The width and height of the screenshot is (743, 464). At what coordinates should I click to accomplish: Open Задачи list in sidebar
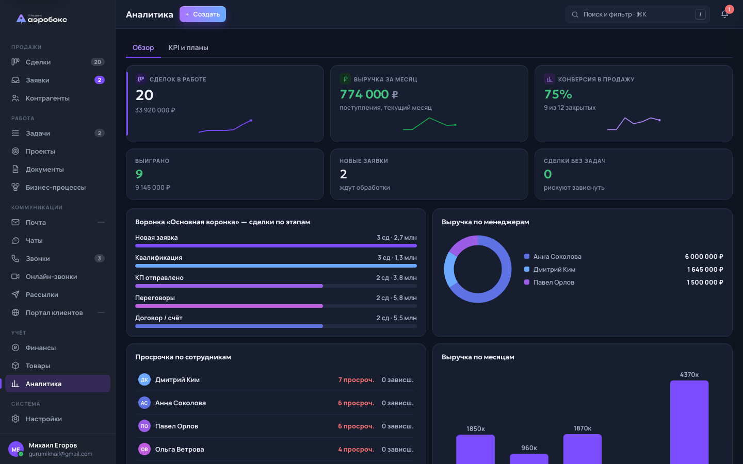click(x=58, y=133)
